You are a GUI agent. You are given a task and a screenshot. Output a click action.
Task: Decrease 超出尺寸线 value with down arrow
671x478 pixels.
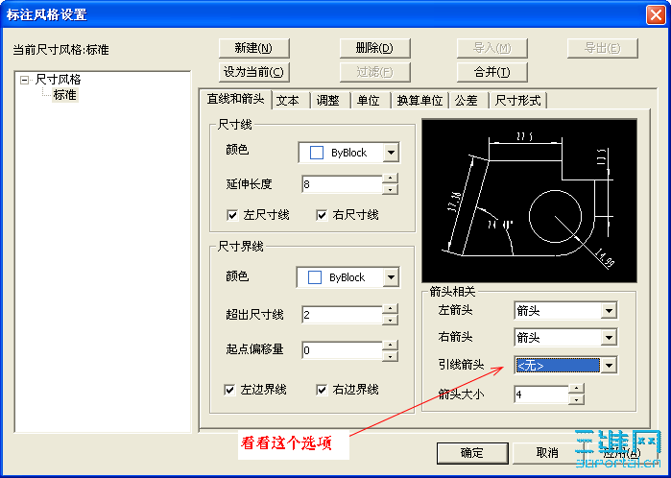390,320
